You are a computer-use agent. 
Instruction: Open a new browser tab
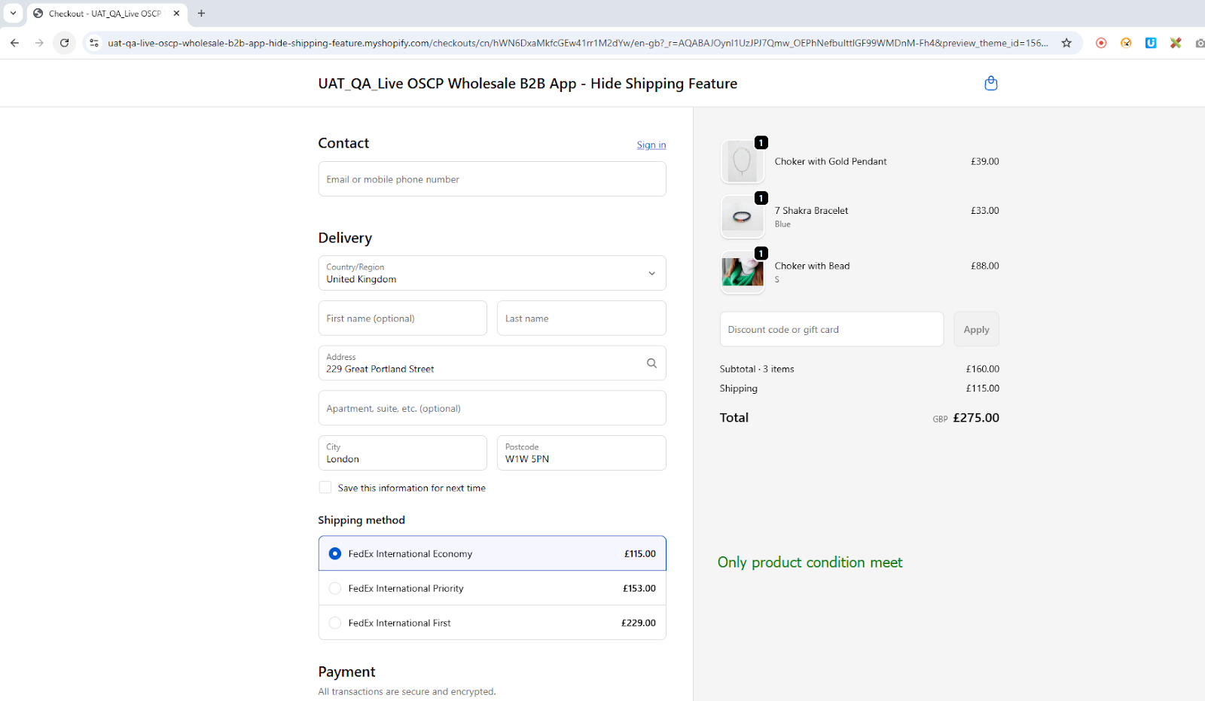click(x=201, y=14)
